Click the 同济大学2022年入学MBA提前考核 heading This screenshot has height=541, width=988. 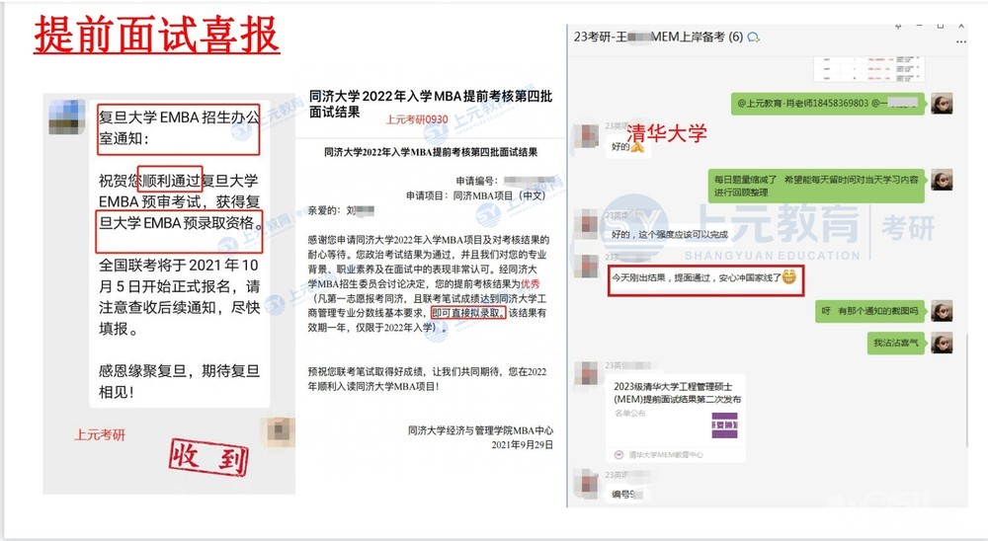point(431,104)
